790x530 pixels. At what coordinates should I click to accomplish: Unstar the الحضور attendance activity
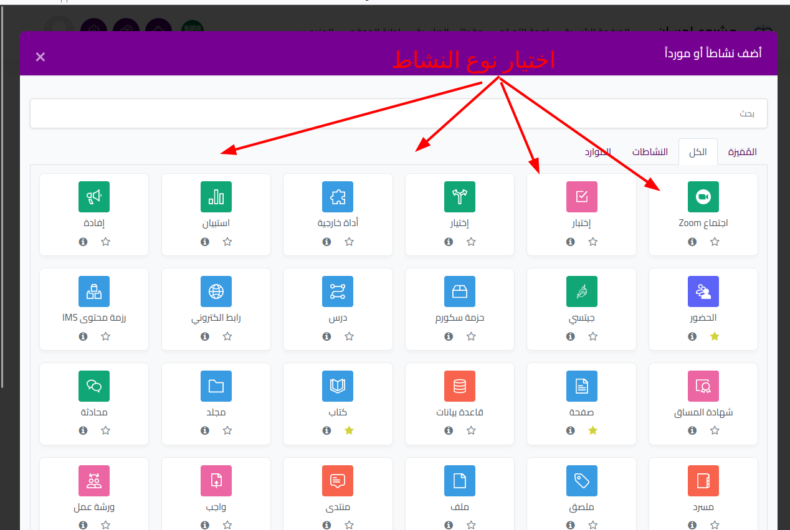point(715,336)
